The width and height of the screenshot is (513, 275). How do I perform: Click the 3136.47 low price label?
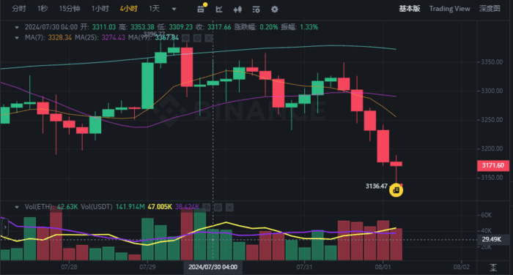pos(376,187)
